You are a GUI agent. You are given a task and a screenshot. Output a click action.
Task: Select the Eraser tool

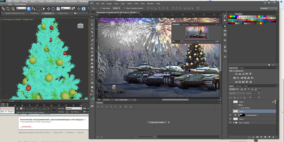point(92,56)
